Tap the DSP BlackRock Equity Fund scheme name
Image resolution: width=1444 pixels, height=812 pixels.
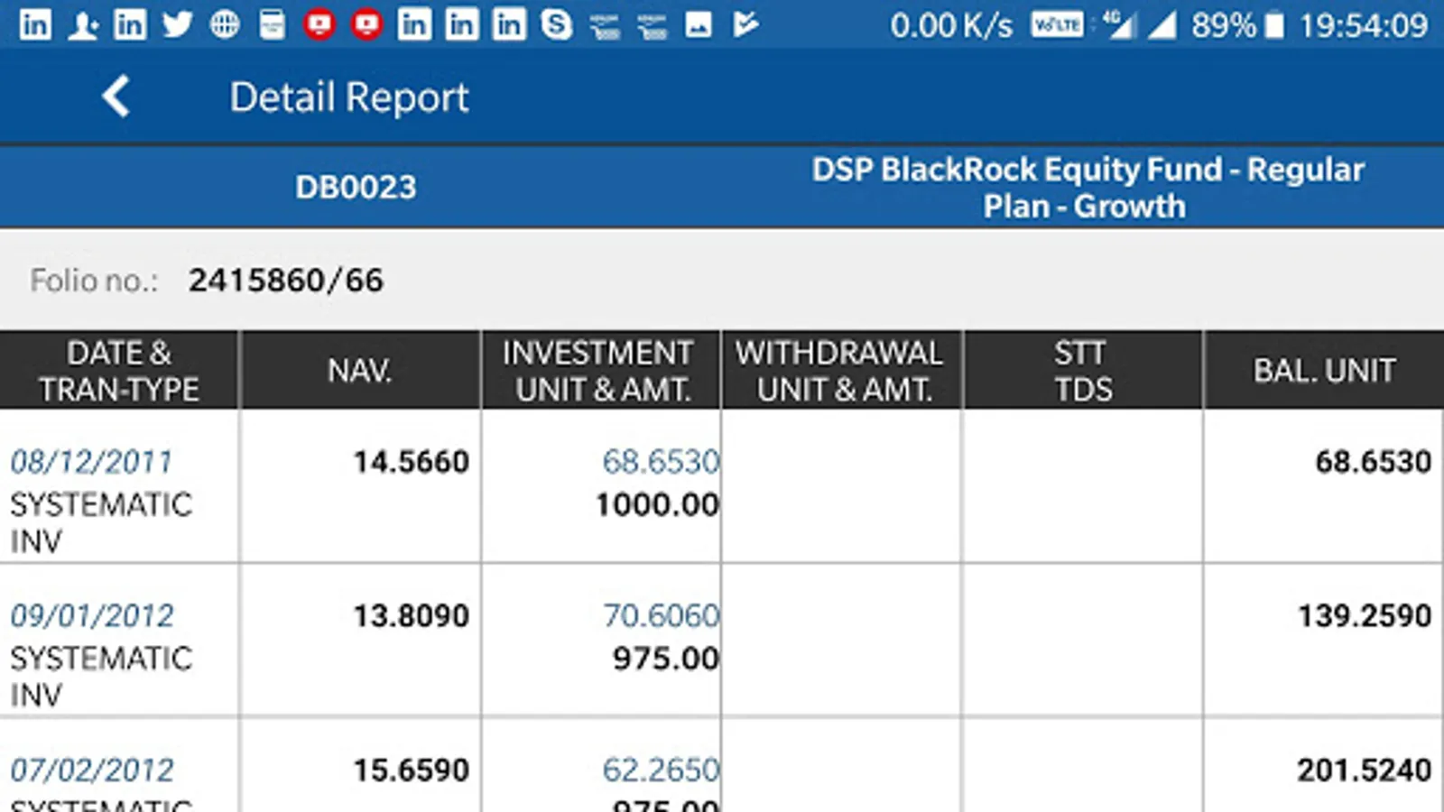click(1087, 187)
